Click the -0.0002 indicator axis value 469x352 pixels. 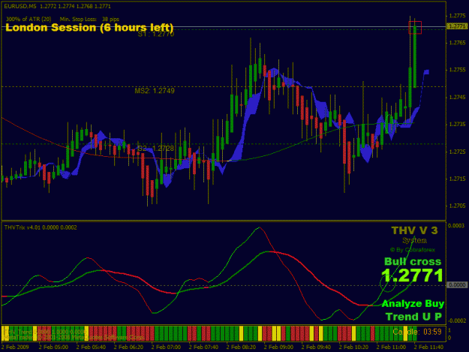[x=455, y=320]
